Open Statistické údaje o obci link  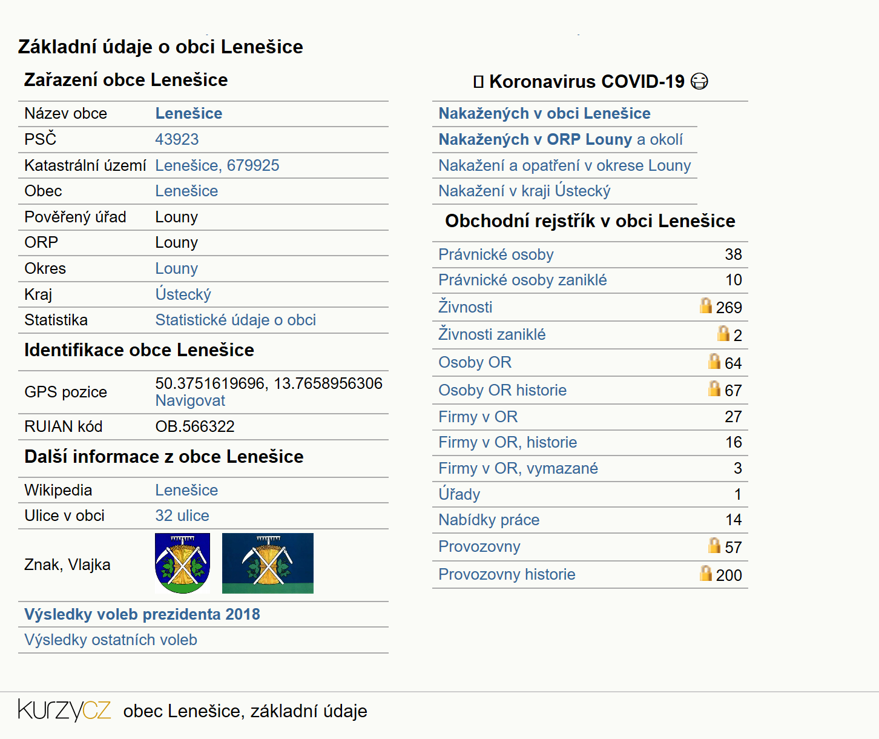pos(235,320)
